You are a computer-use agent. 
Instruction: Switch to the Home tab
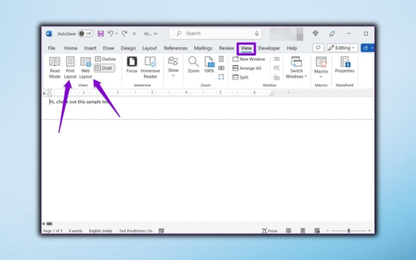click(x=71, y=48)
